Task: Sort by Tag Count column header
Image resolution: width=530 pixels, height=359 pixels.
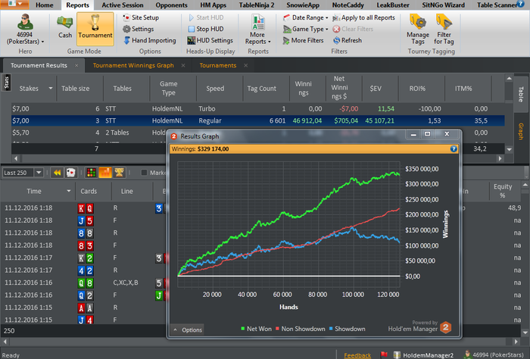Action: (262, 88)
